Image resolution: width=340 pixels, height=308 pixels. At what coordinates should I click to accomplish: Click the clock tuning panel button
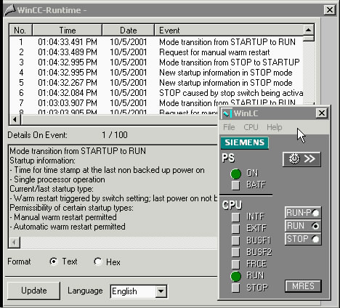[301, 159]
